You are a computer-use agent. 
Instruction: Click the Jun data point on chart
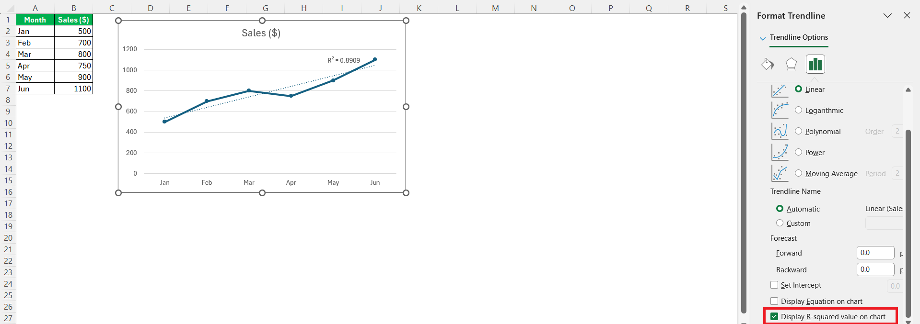click(x=375, y=59)
